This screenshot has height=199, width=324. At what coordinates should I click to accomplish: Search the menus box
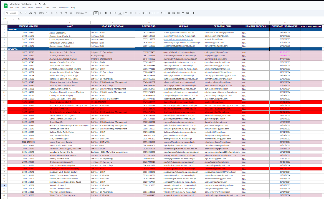(11, 13)
